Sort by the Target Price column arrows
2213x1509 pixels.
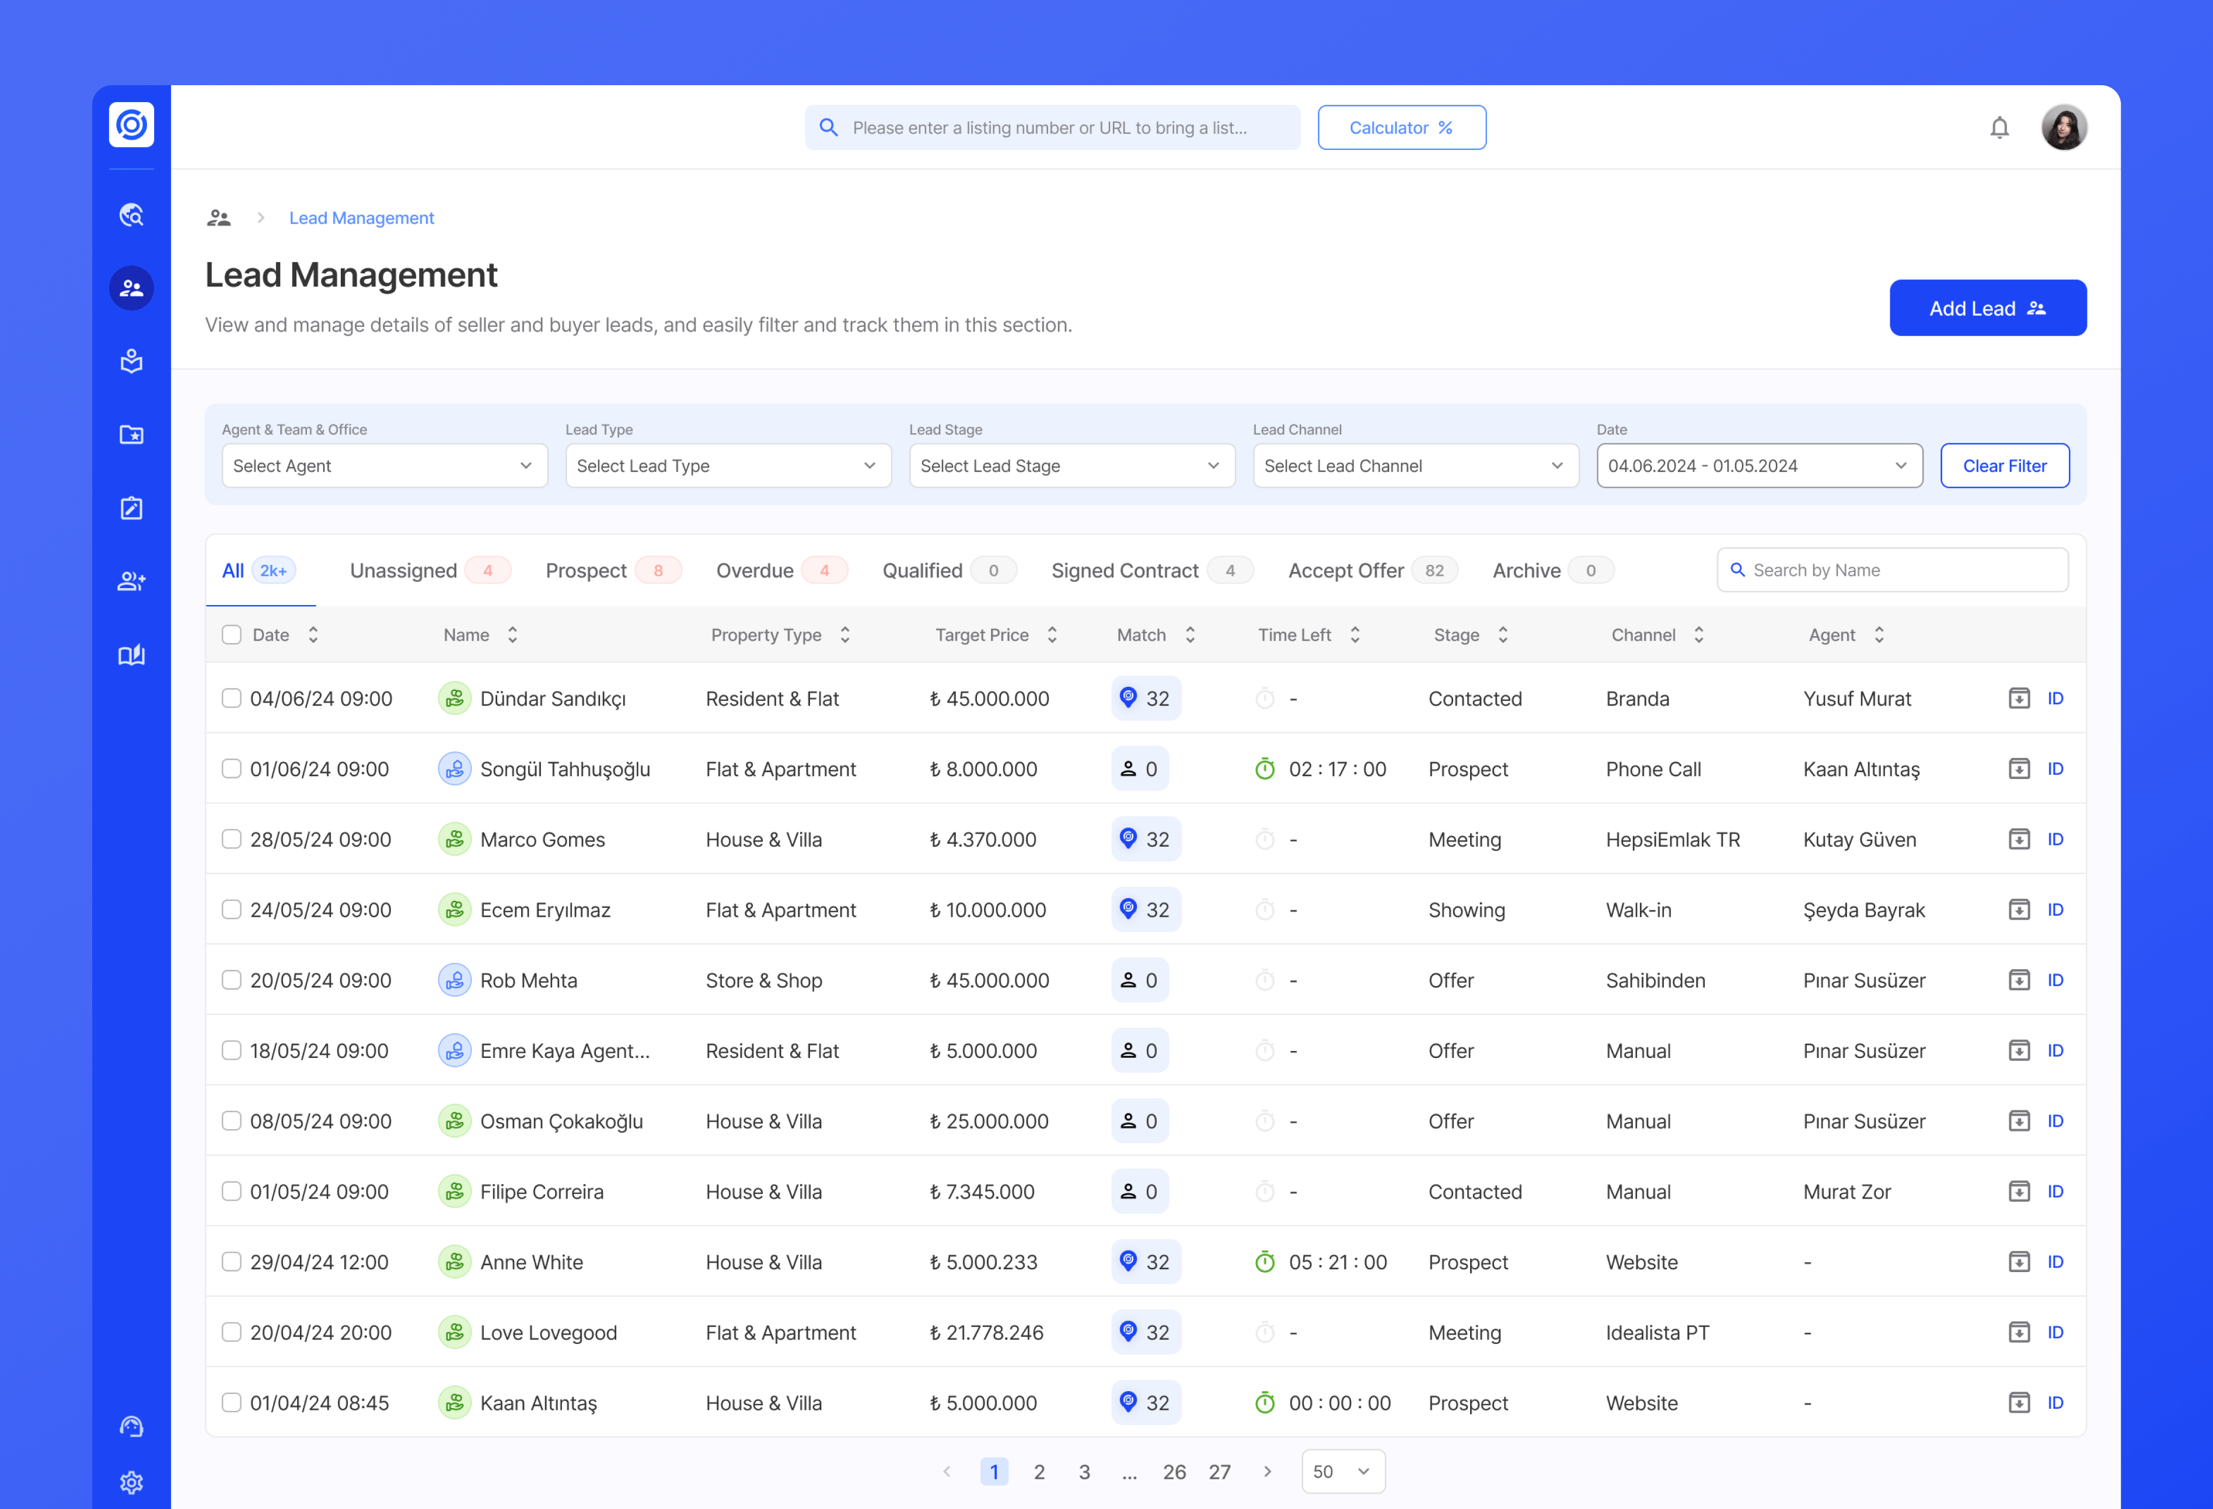(1052, 634)
